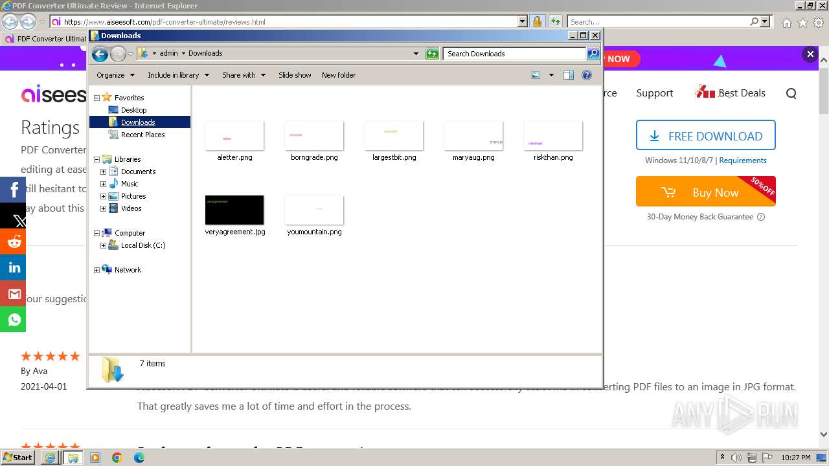Expand the Music library
Screen dimensions: 829x466
pyautogui.click(x=103, y=184)
